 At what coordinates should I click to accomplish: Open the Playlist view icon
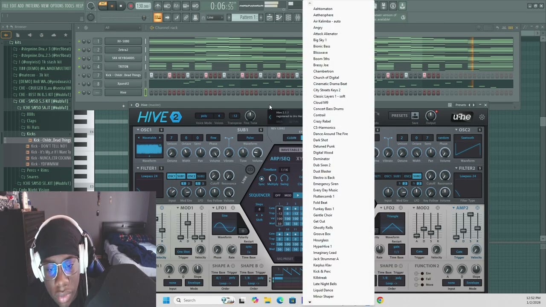[x=270, y=17]
